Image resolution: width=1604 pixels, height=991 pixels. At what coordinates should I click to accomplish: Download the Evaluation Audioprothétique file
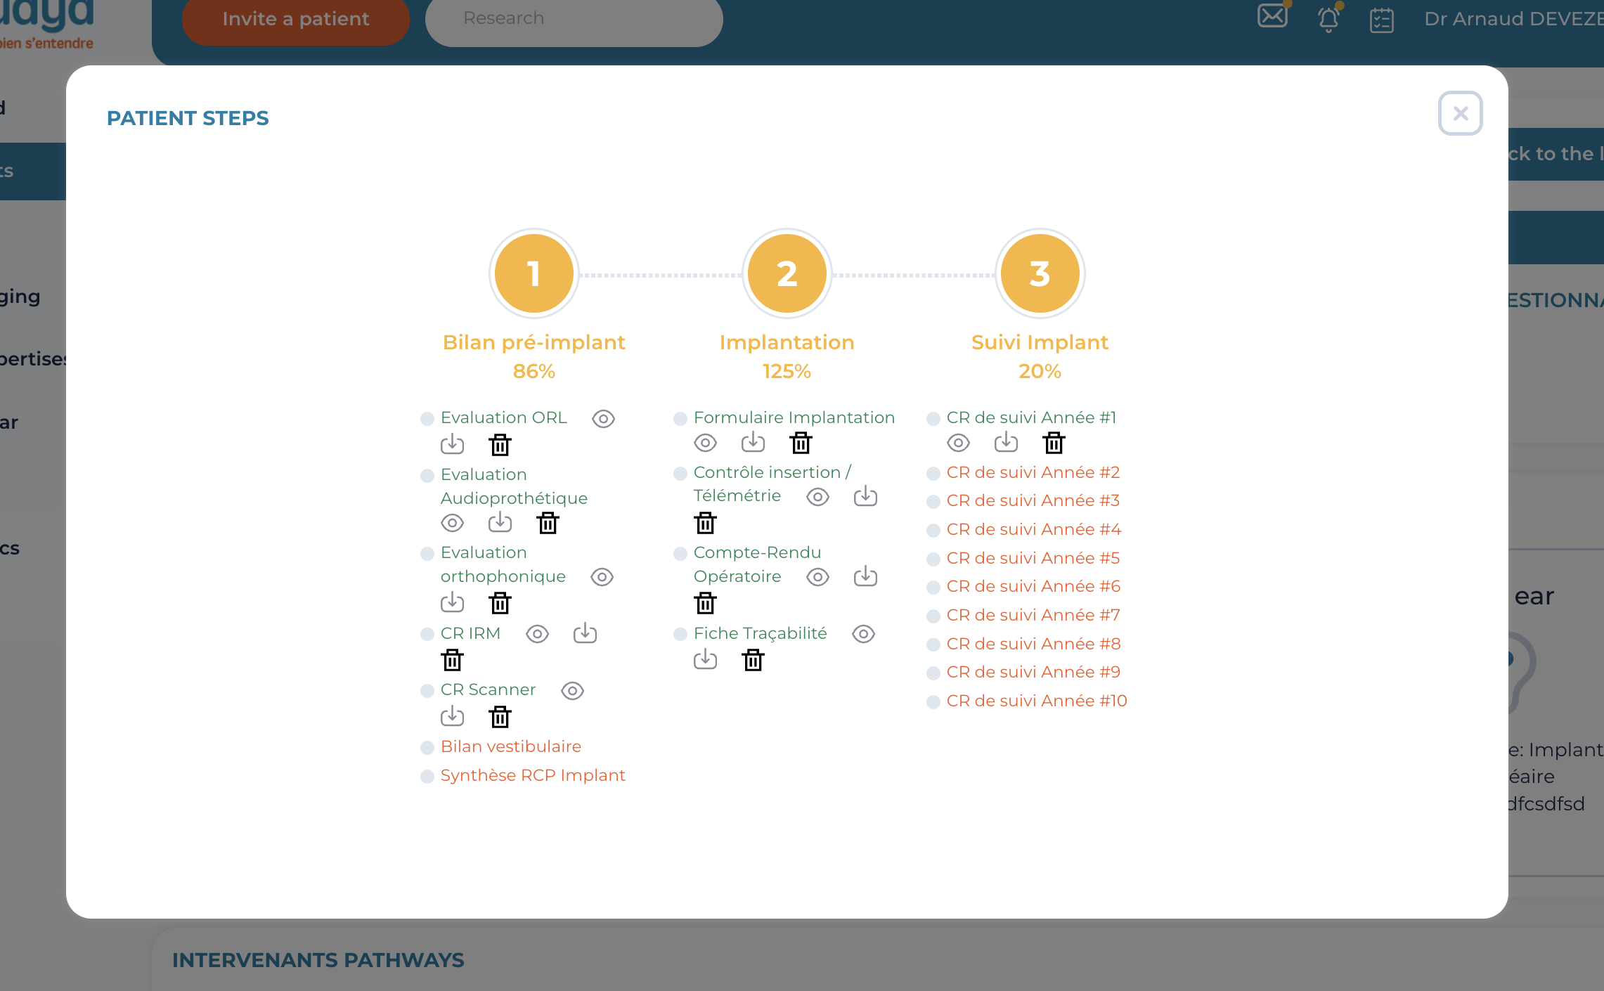coord(500,522)
